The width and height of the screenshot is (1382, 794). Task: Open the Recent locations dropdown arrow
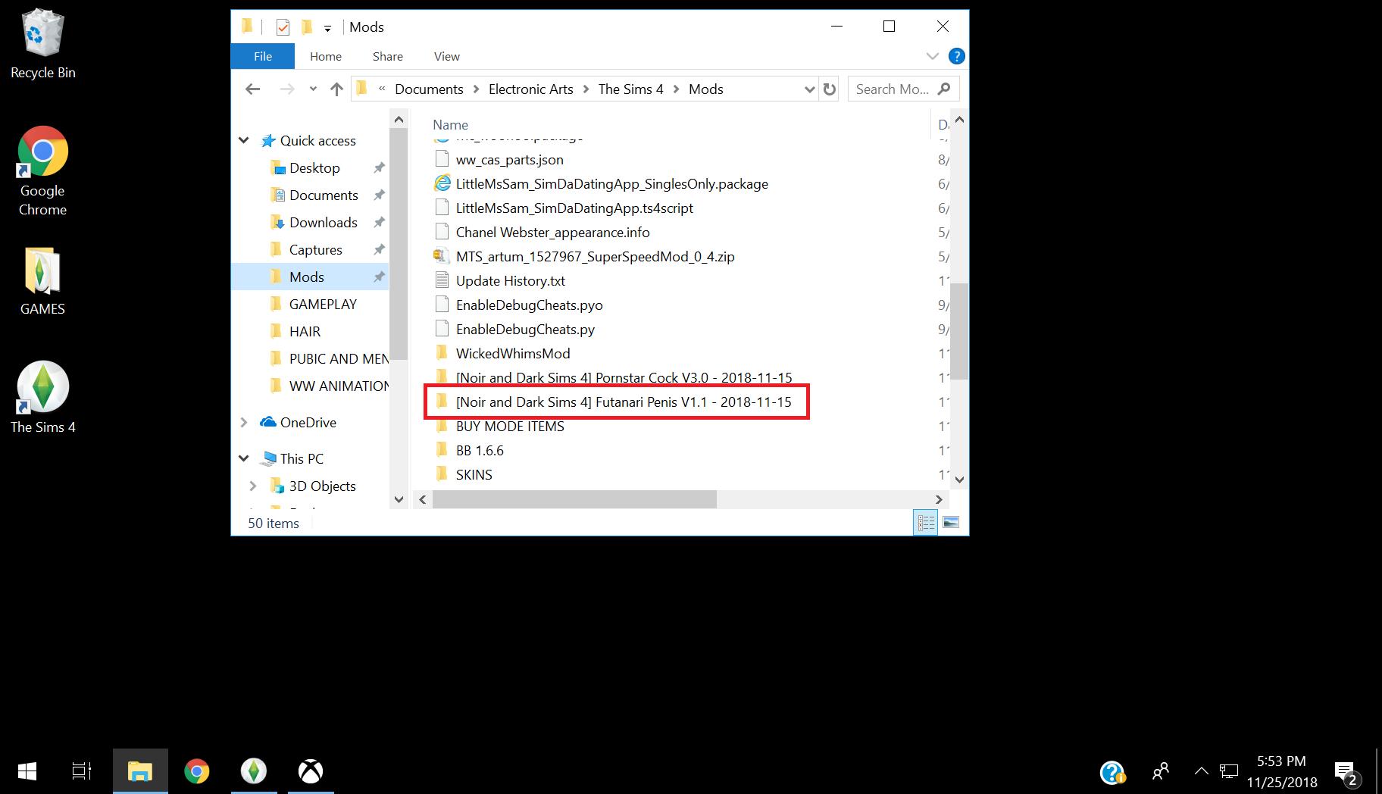(313, 89)
